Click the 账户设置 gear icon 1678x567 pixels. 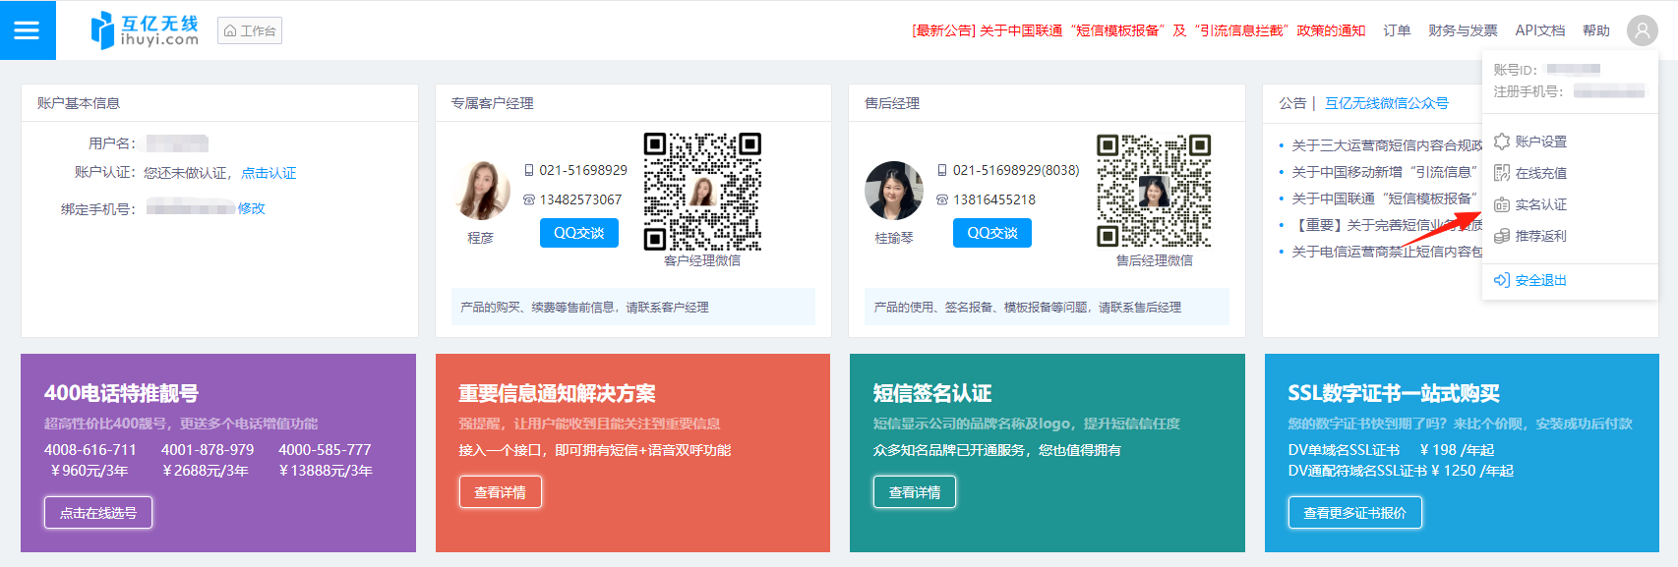[x=1501, y=142]
